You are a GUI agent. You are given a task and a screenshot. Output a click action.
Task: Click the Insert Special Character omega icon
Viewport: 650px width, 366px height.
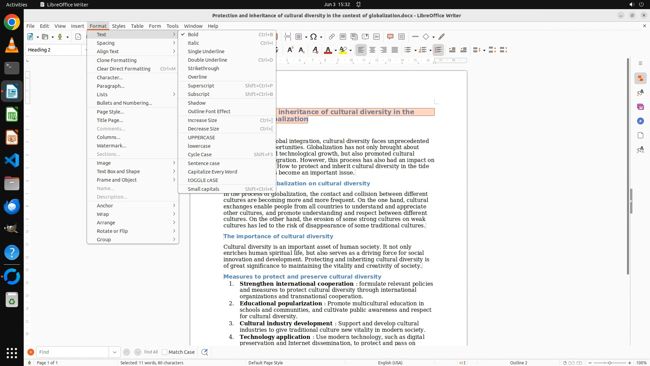point(313,37)
